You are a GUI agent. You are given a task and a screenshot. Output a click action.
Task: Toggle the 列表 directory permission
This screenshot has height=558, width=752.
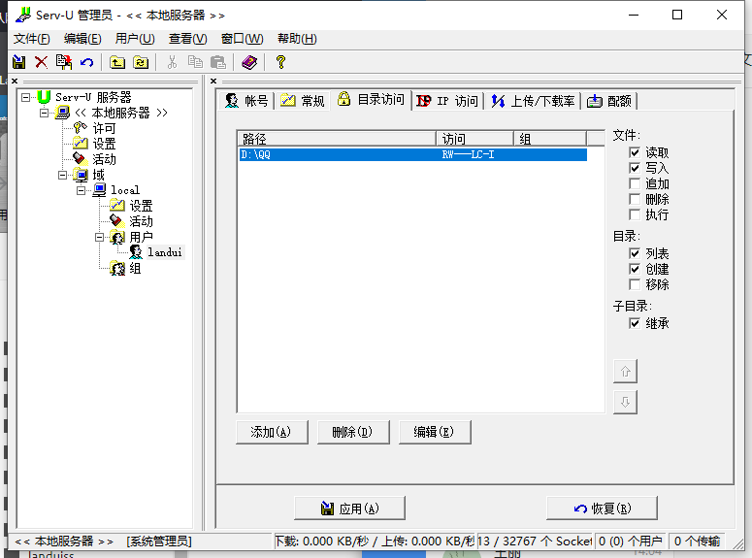(635, 253)
